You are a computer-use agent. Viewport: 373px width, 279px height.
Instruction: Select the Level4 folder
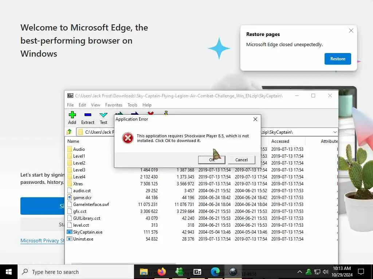click(76, 177)
